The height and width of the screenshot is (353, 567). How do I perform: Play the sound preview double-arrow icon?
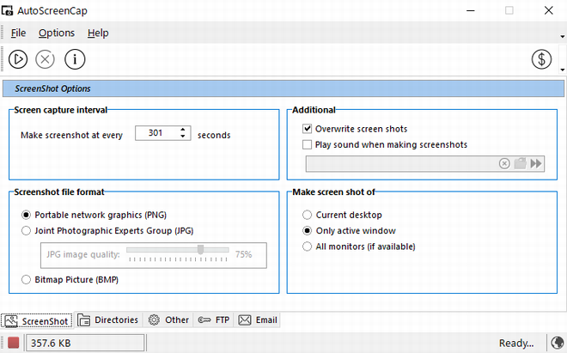click(536, 163)
